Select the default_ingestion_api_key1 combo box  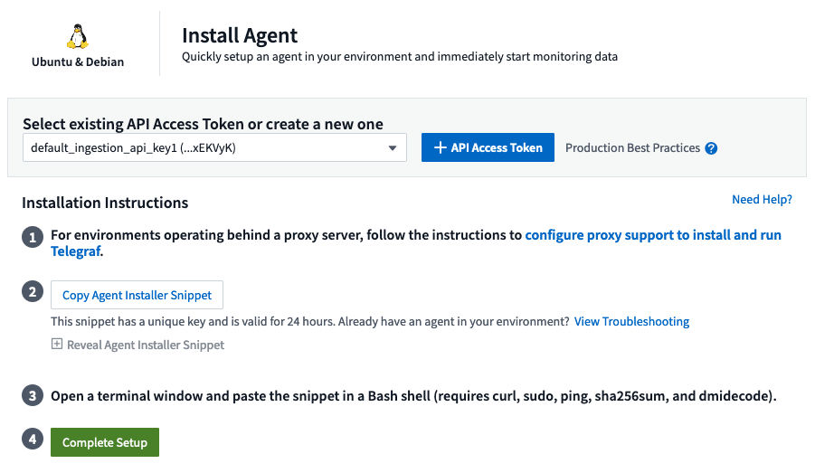204,148
